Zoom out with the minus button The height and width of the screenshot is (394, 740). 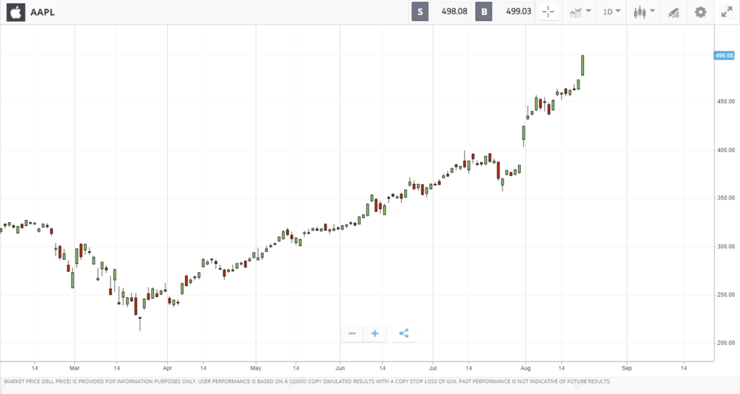click(x=352, y=333)
